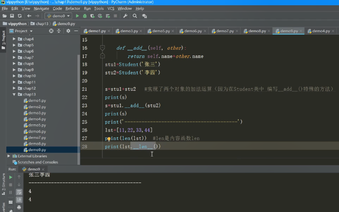Close the demo9.py editor tab
Image resolution: width=339 pixels, height=212 pixels.
[x=301, y=31]
